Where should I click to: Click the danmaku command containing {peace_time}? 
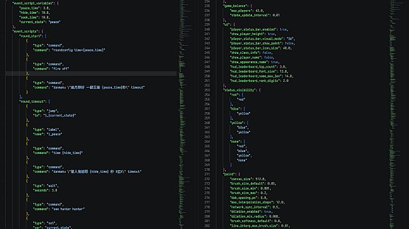pos(98,88)
